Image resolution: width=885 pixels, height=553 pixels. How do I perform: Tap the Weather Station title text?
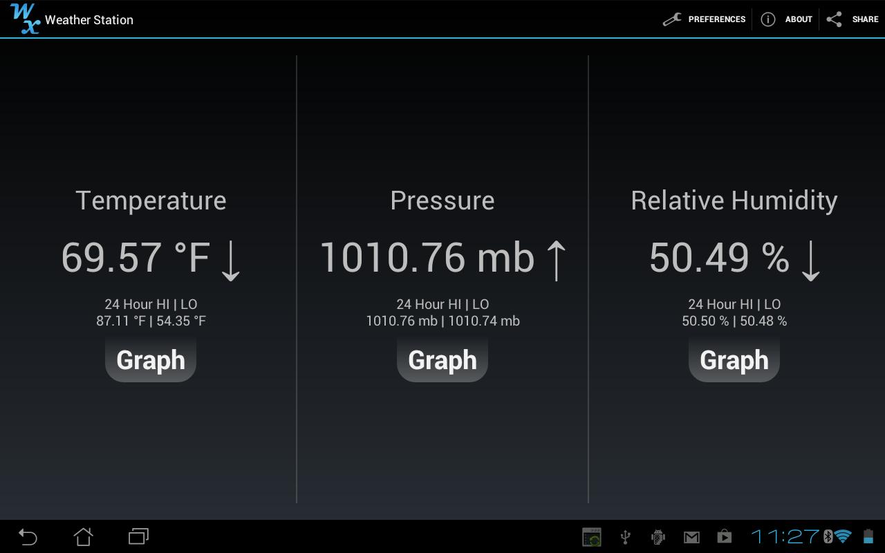click(89, 19)
